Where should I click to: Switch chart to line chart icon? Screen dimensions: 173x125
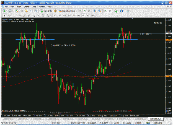89,11
